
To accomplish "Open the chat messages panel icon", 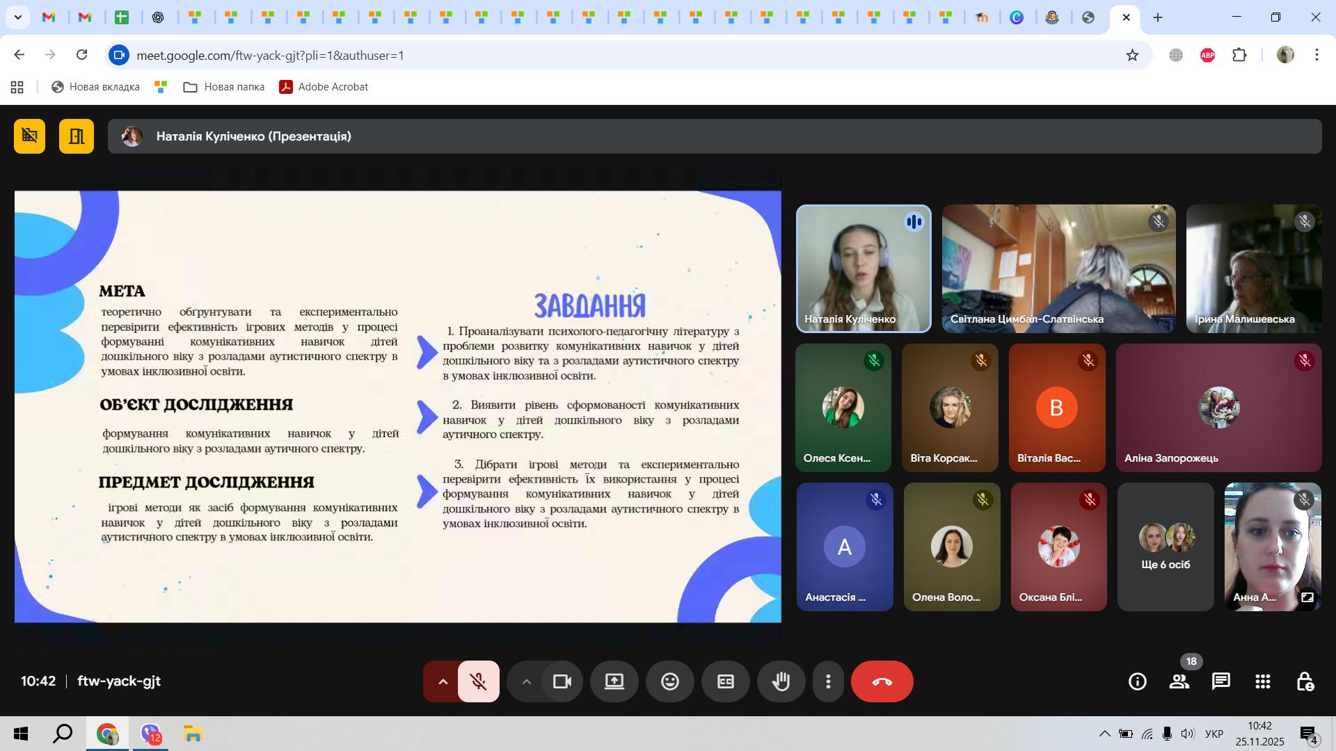I will pos(1220,681).
